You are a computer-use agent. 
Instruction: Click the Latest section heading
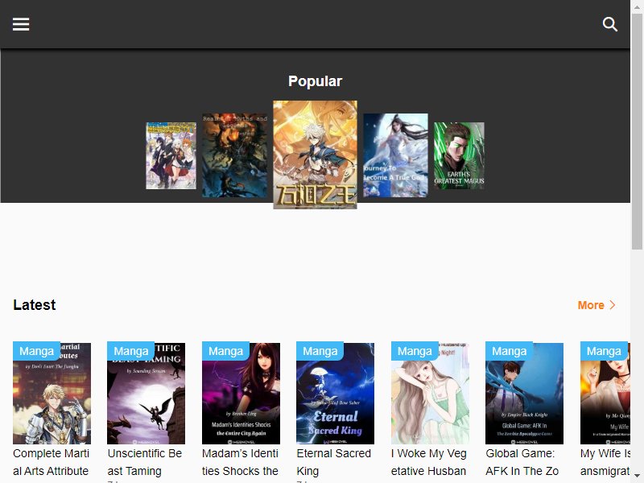click(34, 305)
